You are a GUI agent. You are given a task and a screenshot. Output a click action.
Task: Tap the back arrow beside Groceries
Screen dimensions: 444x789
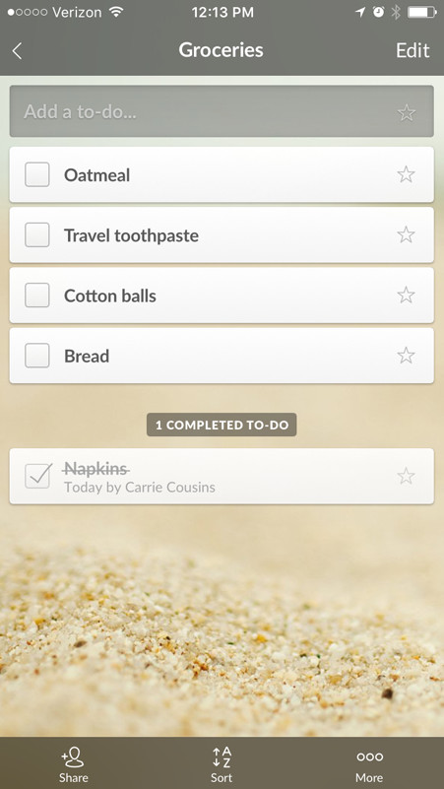[17, 51]
